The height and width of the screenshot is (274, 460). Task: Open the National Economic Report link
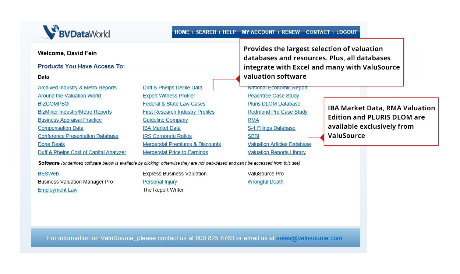[277, 88]
